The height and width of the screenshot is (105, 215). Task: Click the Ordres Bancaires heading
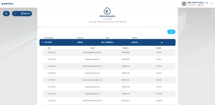coord(107,16)
